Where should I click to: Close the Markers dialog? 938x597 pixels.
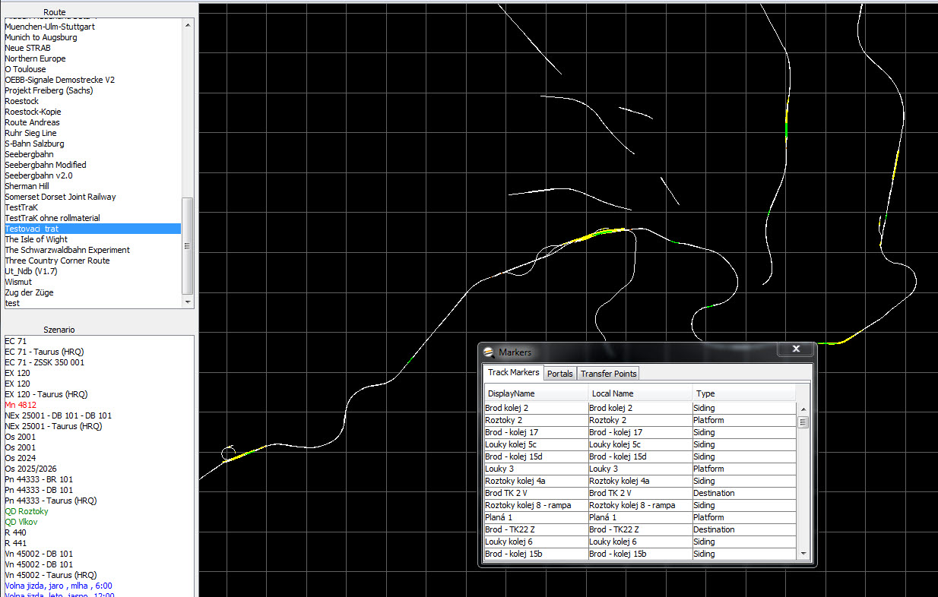pyautogui.click(x=795, y=349)
